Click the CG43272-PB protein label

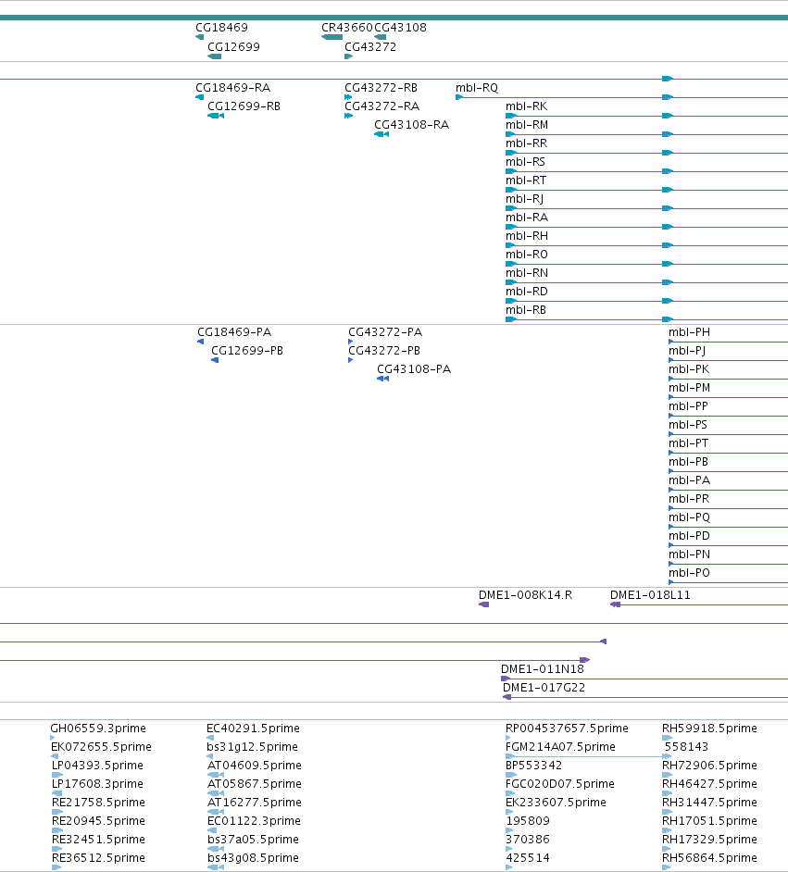point(384,350)
